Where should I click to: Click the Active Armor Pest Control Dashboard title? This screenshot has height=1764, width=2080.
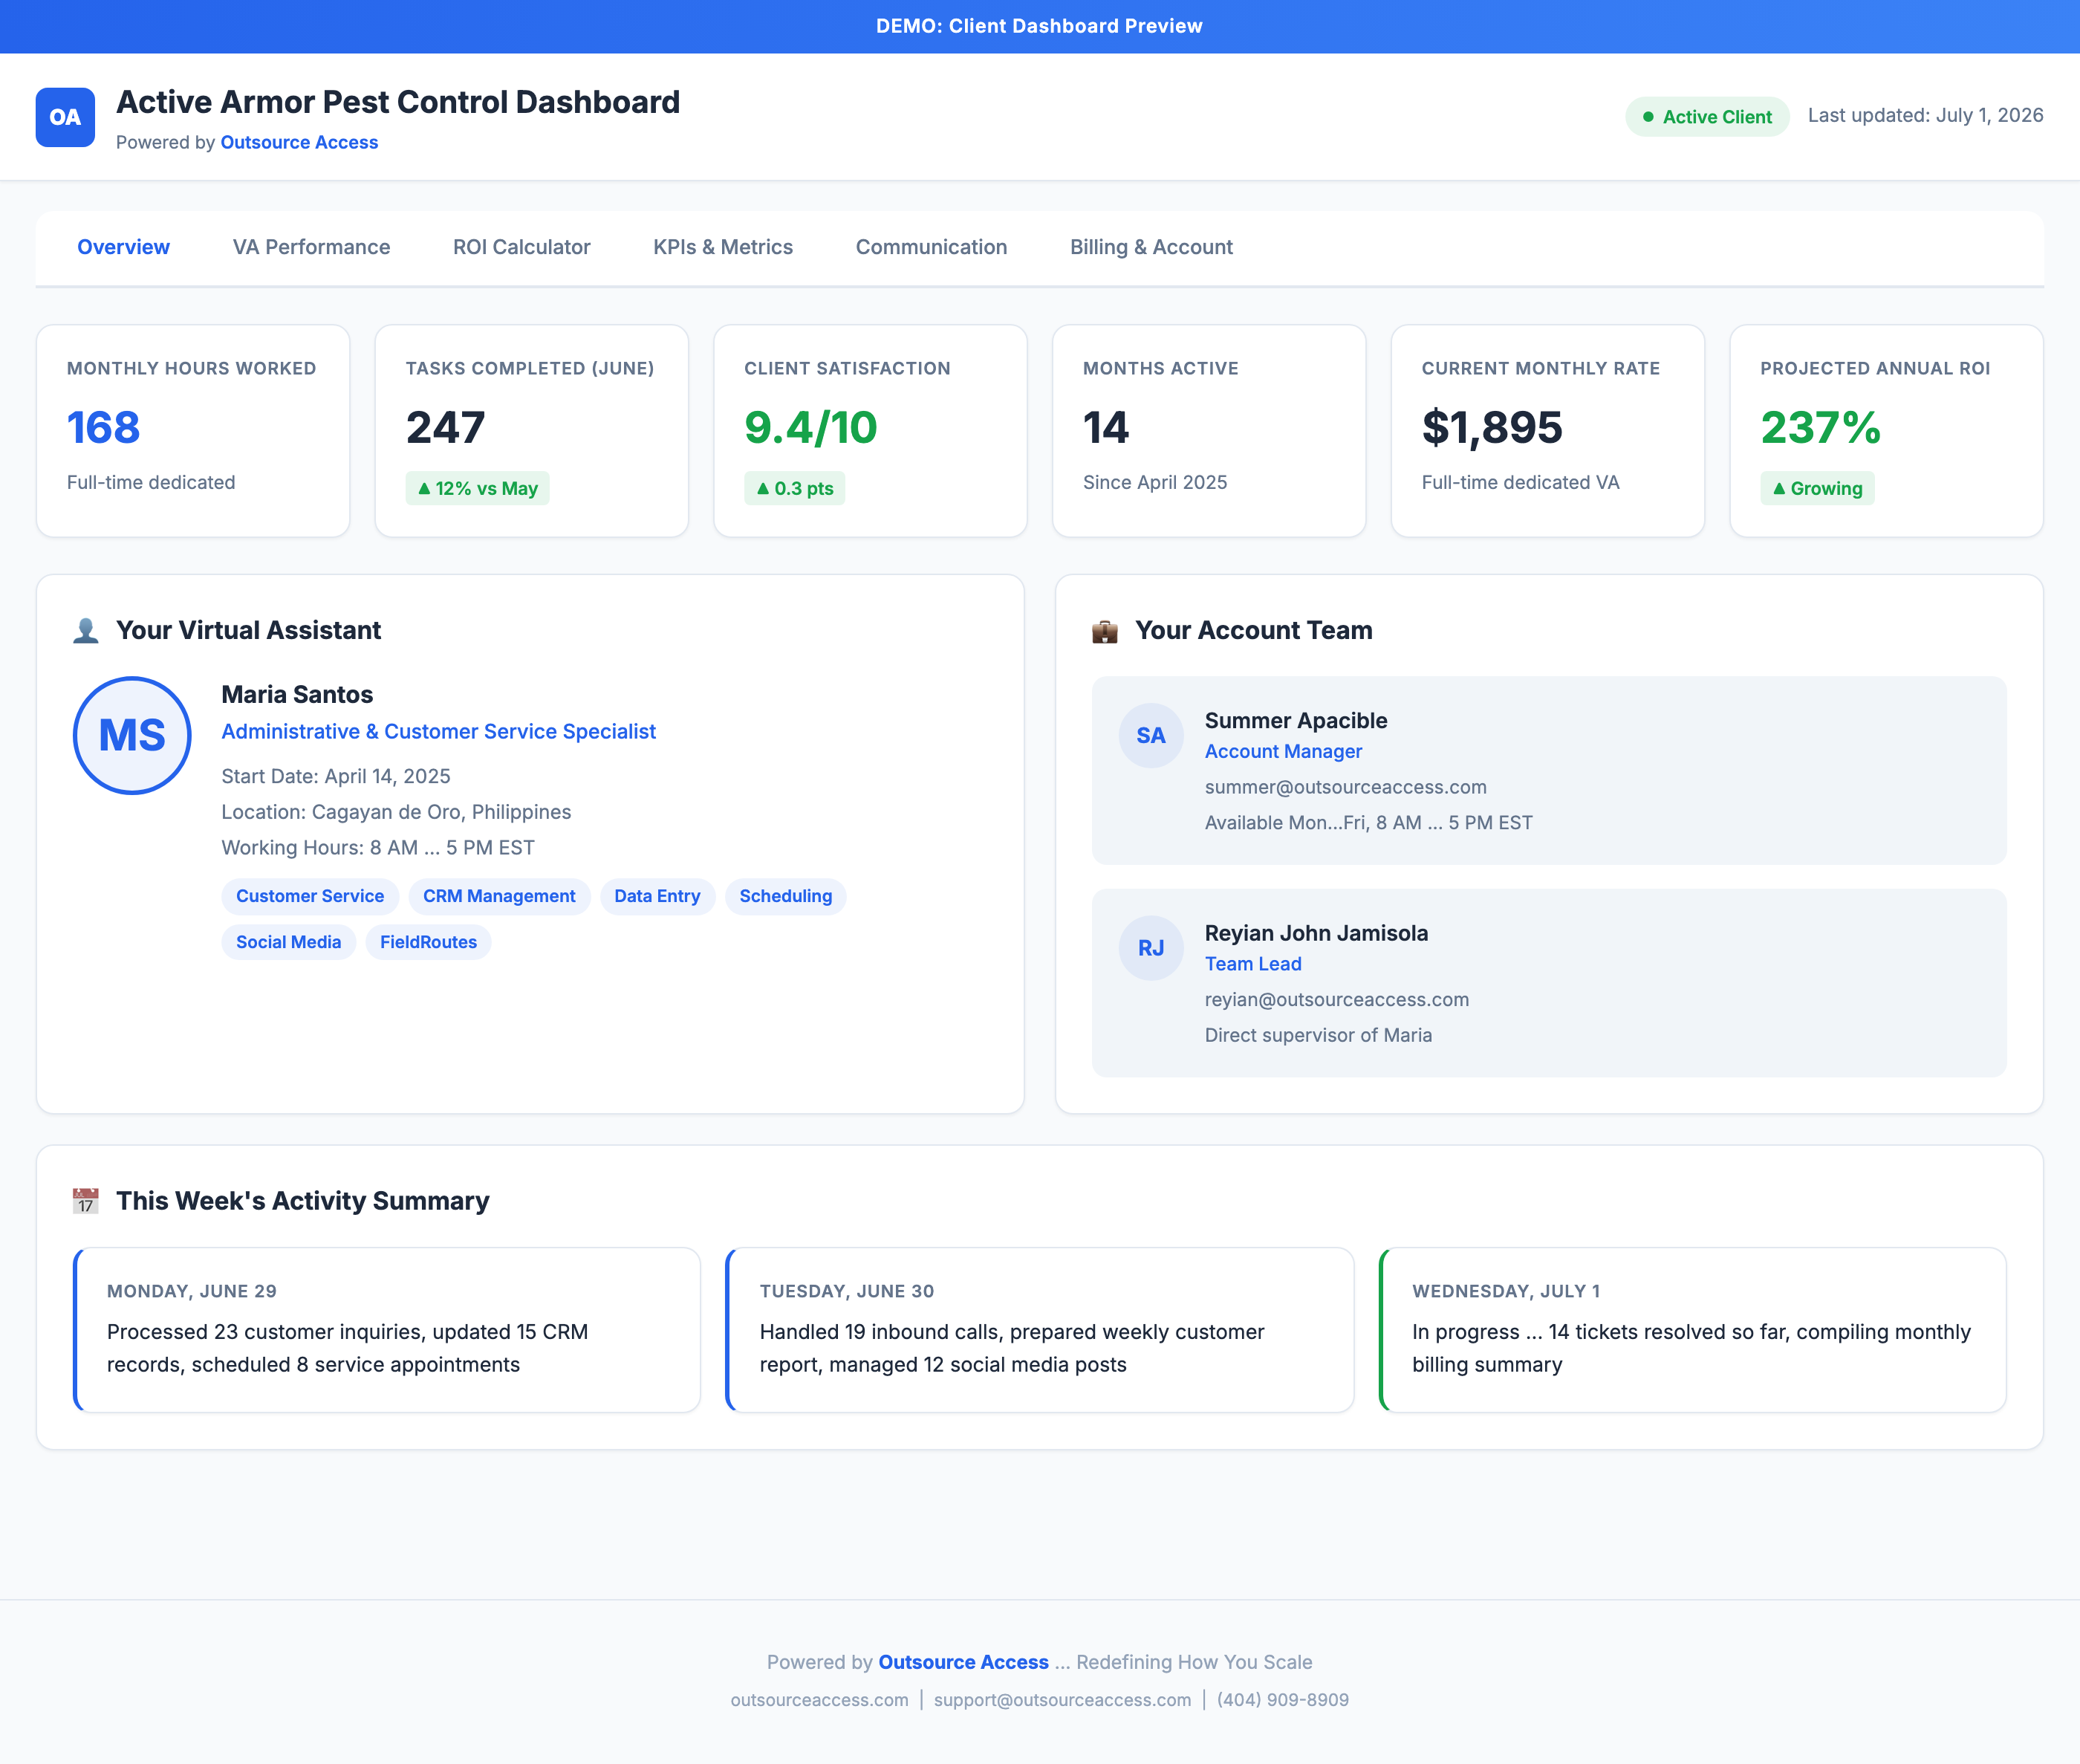398,102
